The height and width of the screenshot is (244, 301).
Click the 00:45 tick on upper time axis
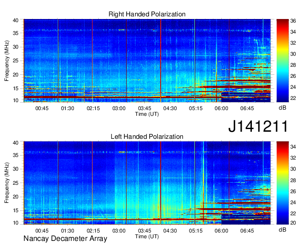[x=42, y=108]
